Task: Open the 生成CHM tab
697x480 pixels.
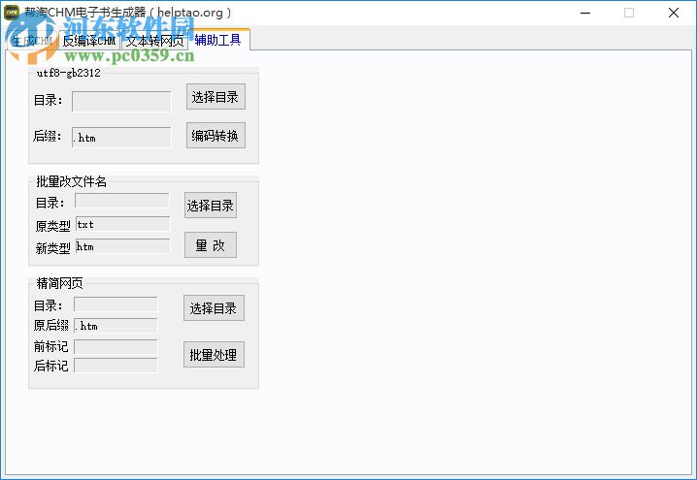Action: 32,41
